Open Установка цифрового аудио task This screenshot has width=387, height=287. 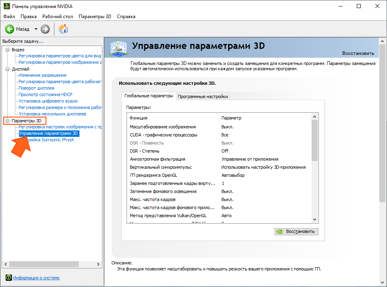coord(48,101)
